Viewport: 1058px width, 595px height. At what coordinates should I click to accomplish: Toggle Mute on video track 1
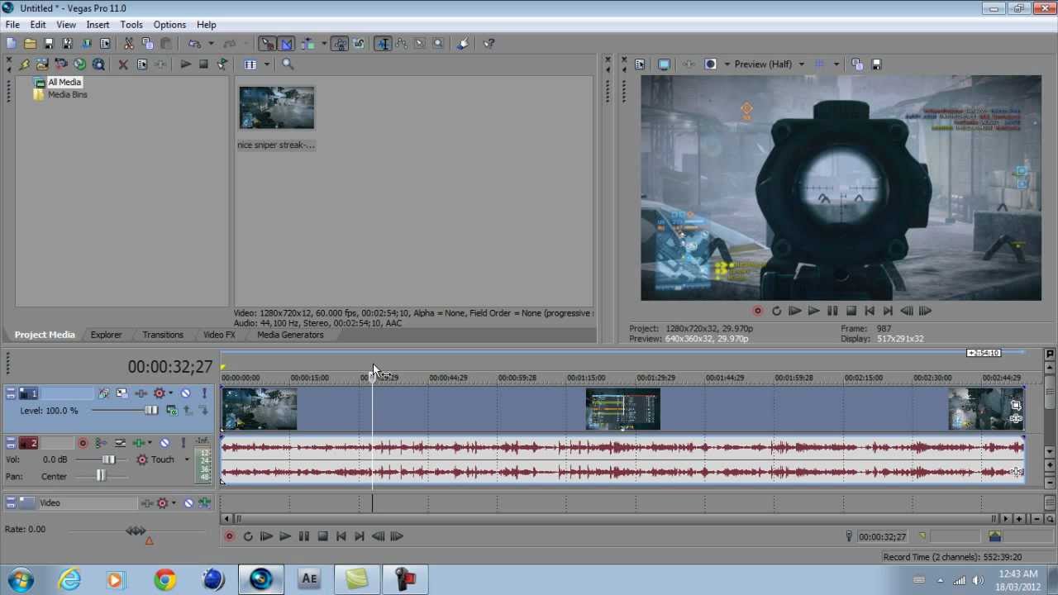(185, 393)
